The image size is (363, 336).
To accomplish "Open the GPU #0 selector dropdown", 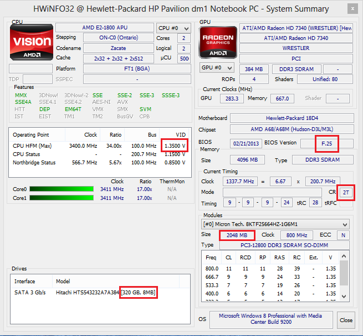I will pyautogui.click(x=217, y=67).
